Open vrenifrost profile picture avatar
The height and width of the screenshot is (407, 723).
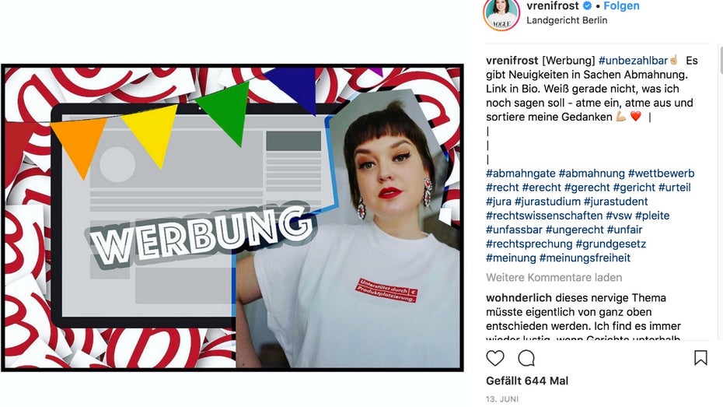point(501,13)
